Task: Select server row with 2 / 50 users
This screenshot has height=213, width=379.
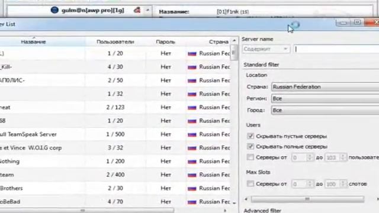Action: [115, 80]
